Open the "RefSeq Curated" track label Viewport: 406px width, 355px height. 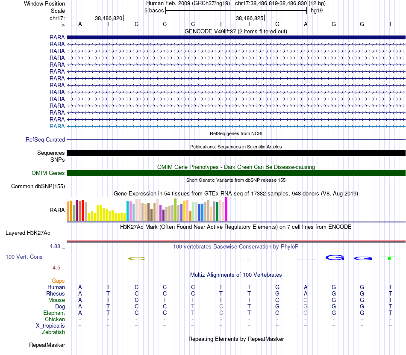(45, 139)
